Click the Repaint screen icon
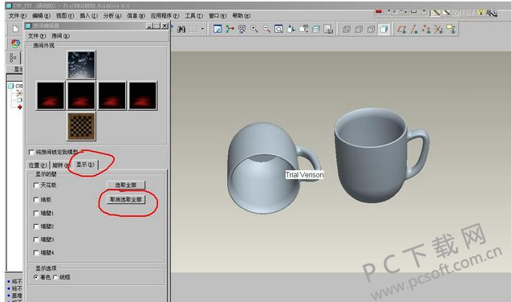Screen dimensions: 512x302 (x=217, y=29)
